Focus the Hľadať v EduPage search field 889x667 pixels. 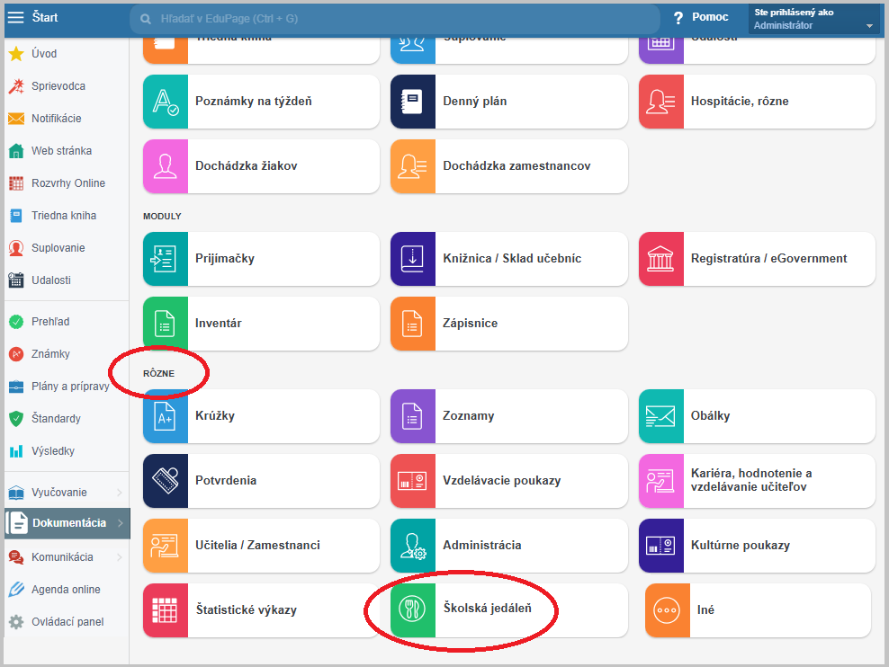[396, 18]
